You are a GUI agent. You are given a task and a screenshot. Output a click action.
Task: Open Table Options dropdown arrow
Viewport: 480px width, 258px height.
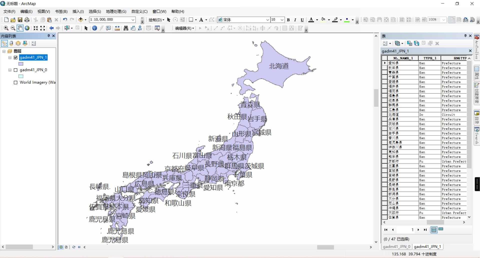390,44
